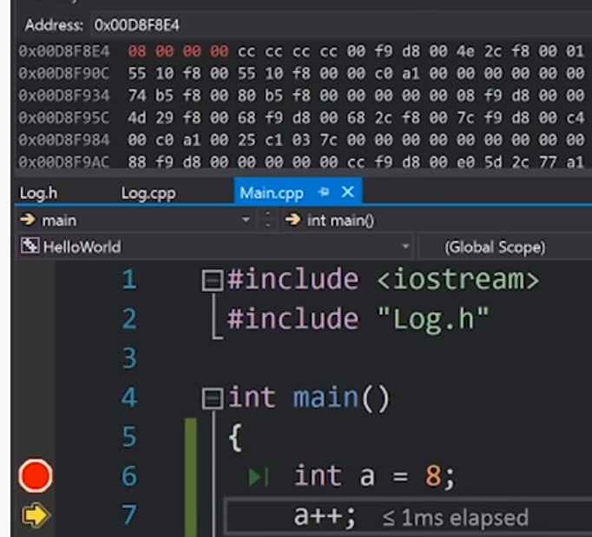Viewport: 592px width, 537px height.
Task: Click the Address field showing 0x00D8F8E4
Action: pyautogui.click(x=339, y=25)
